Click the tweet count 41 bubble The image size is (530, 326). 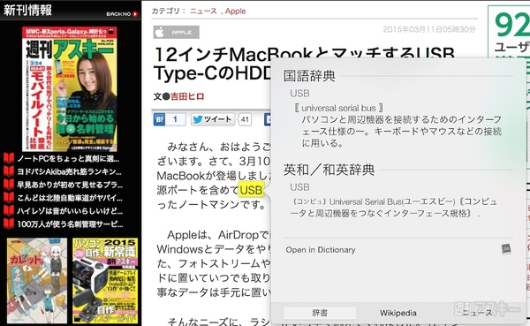tap(245, 120)
